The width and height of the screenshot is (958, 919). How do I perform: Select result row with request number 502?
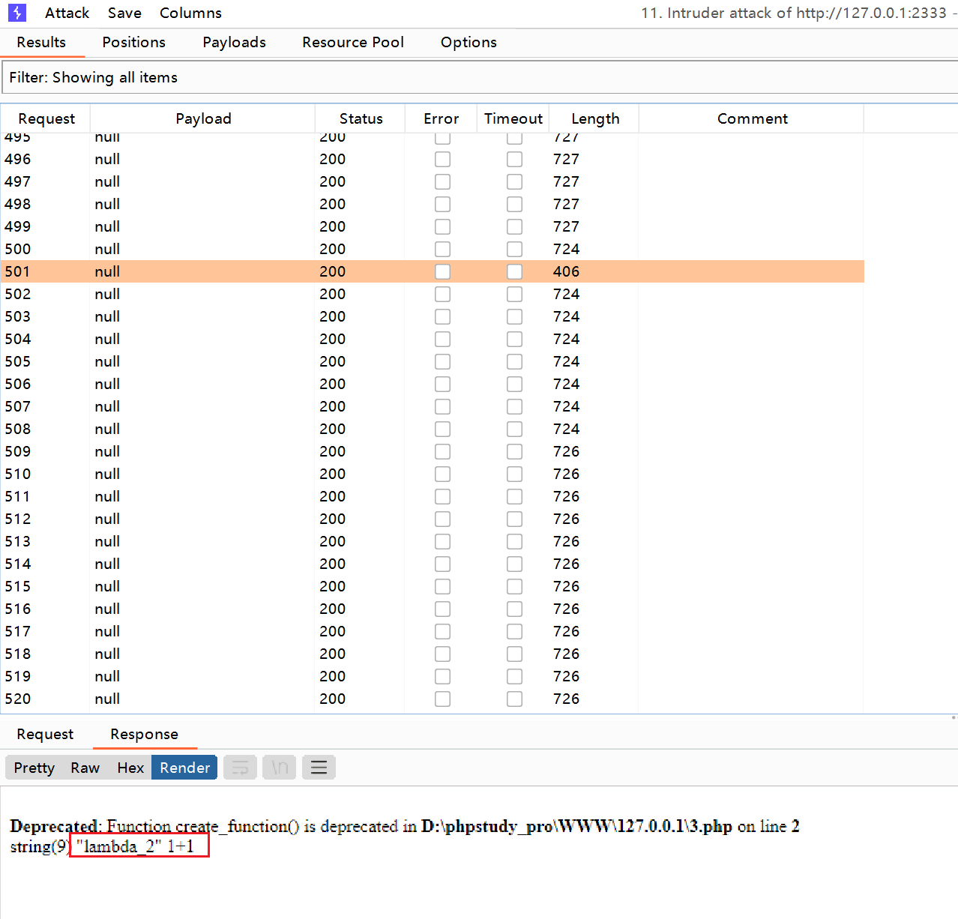pos(432,294)
